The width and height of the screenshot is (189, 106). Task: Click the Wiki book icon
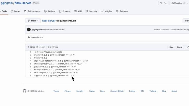pyautogui.click(x=75, y=11)
